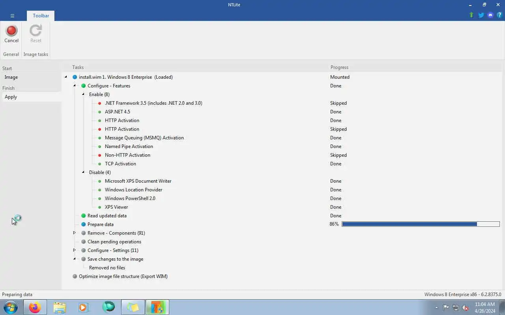The width and height of the screenshot is (505, 315).
Task: Click the Action Center flag tray icon
Action: click(x=446, y=308)
